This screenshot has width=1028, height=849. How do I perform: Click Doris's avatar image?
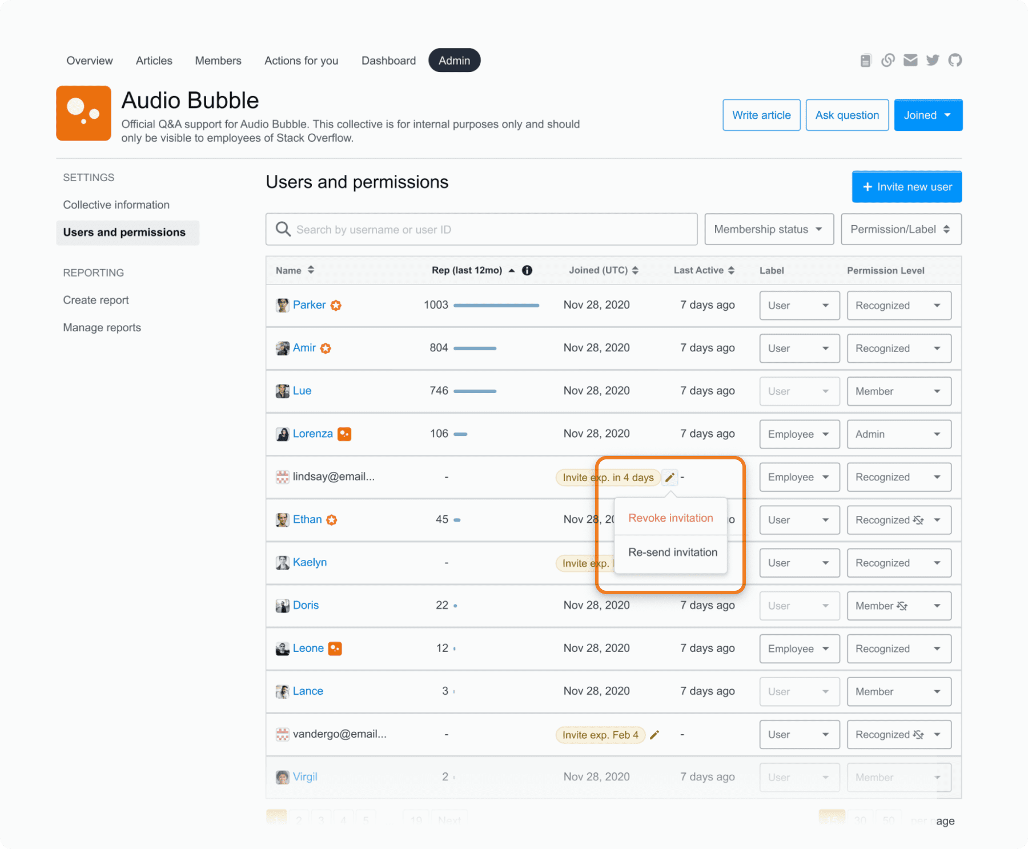pyautogui.click(x=282, y=606)
